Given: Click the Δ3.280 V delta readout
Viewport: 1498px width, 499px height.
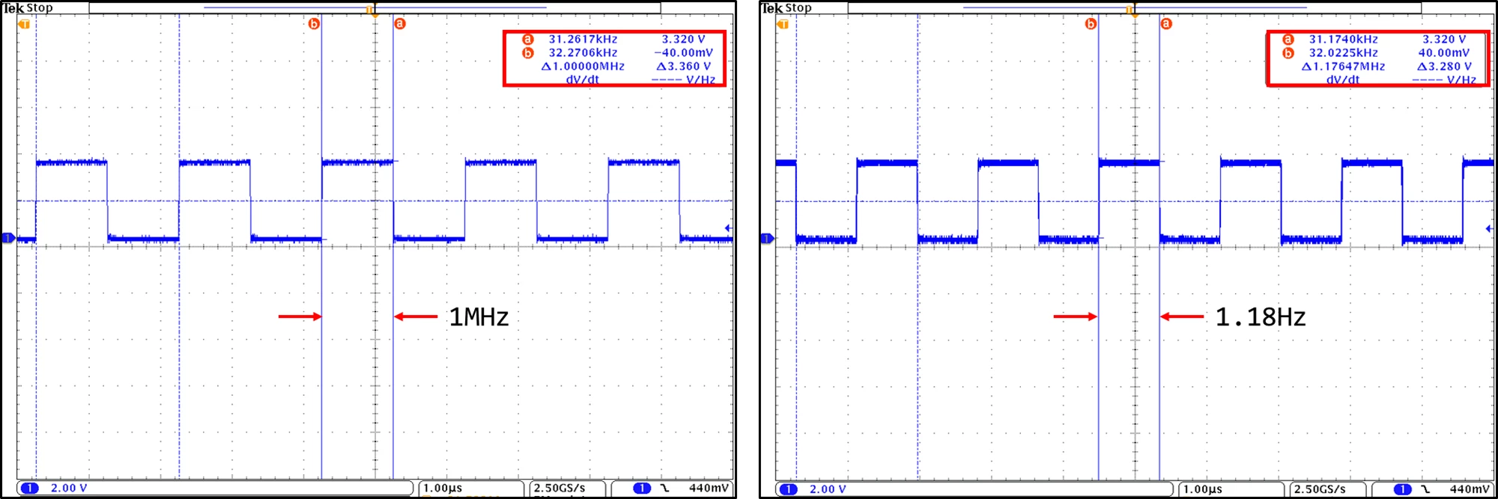Looking at the screenshot, I should click(x=1444, y=67).
